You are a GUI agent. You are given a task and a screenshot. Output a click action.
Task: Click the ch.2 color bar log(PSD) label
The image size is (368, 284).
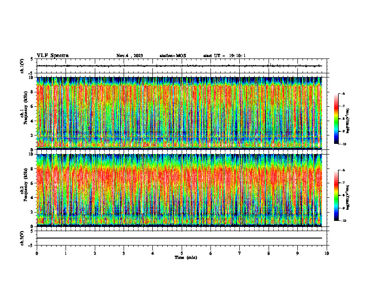[348, 198]
